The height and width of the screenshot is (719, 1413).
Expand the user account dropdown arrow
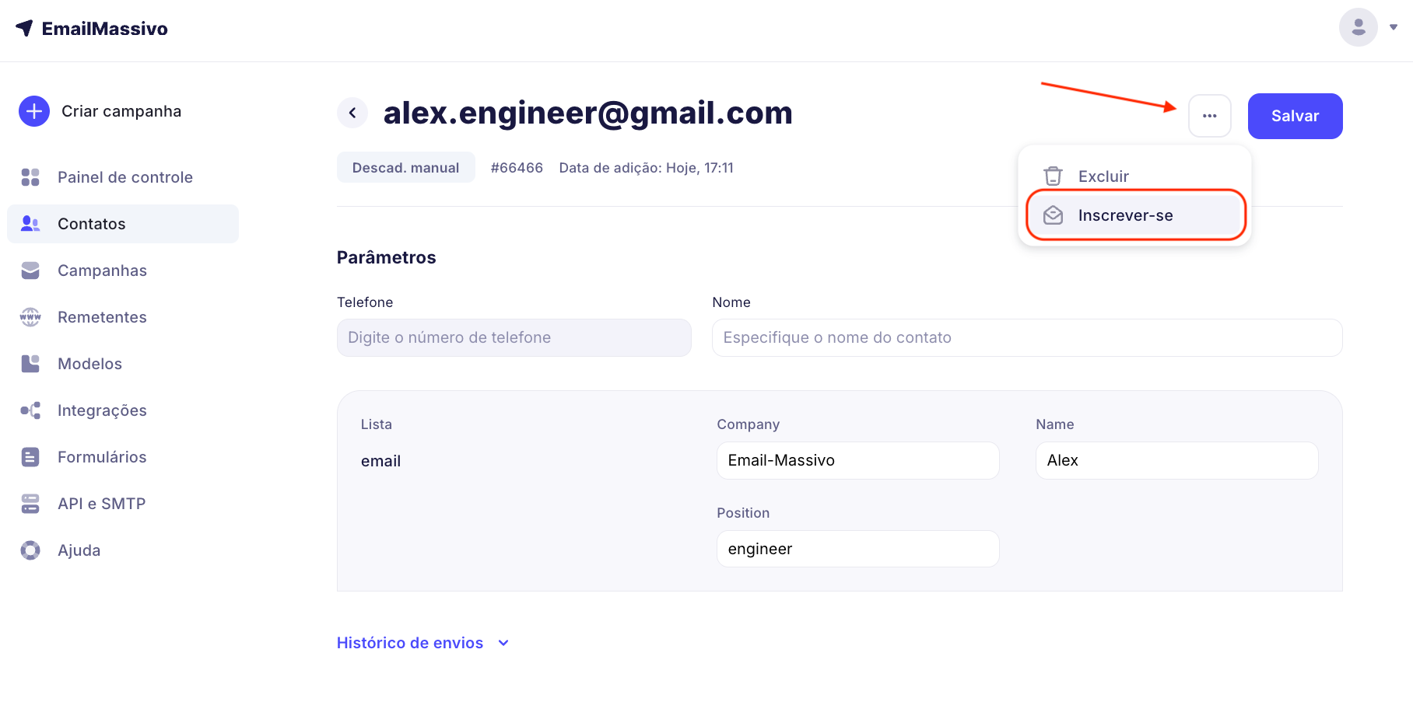click(1394, 27)
